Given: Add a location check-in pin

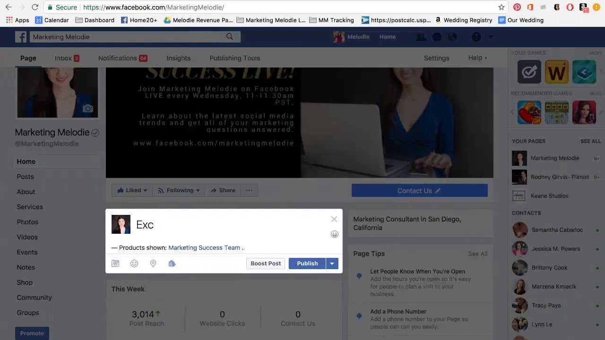Looking at the screenshot, I should click(153, 263).
